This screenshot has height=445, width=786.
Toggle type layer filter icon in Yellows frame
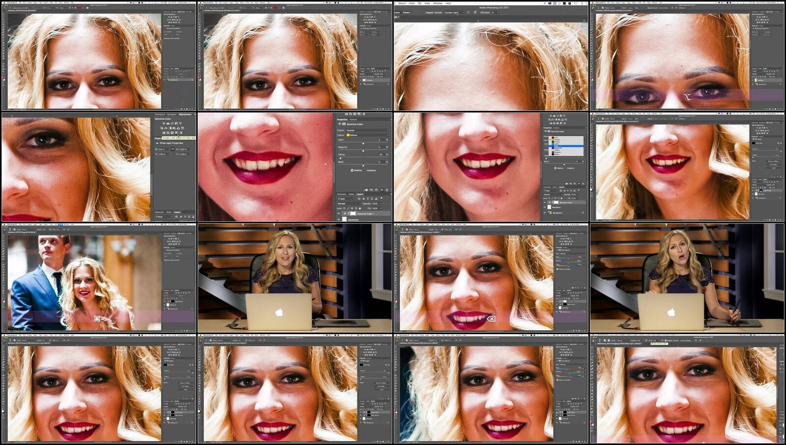(368, 198)
